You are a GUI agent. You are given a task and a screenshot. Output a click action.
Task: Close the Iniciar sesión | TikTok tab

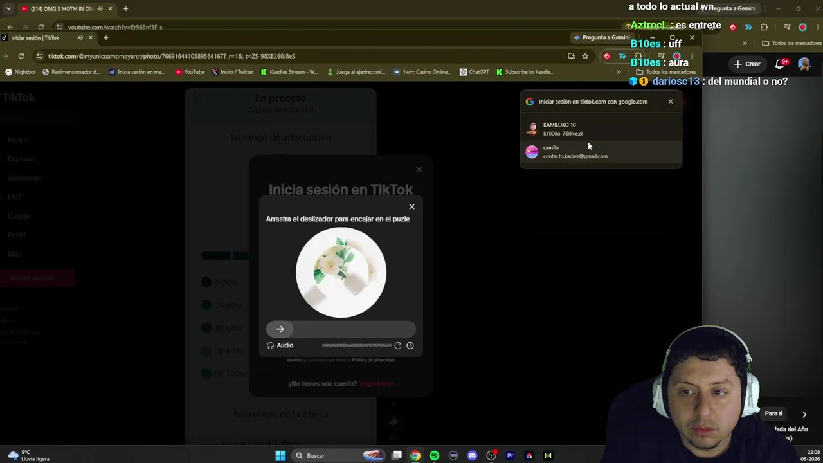[90, 38]
